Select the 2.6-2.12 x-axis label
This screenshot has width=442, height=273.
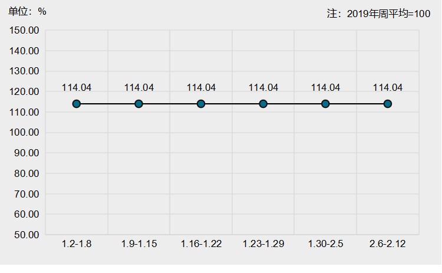click(x=388, y=244)
